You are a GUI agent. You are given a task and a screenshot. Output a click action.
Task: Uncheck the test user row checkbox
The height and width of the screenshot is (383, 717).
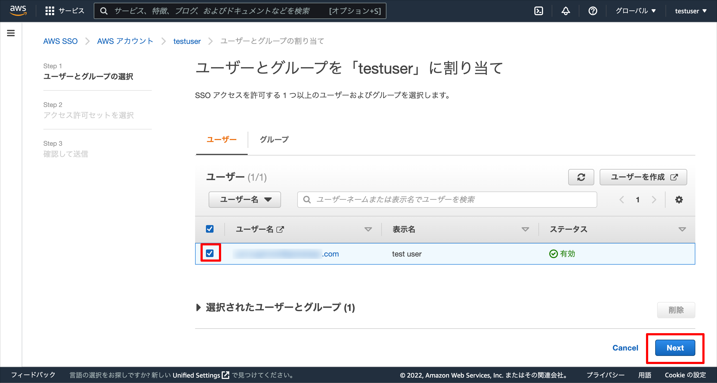209,253
